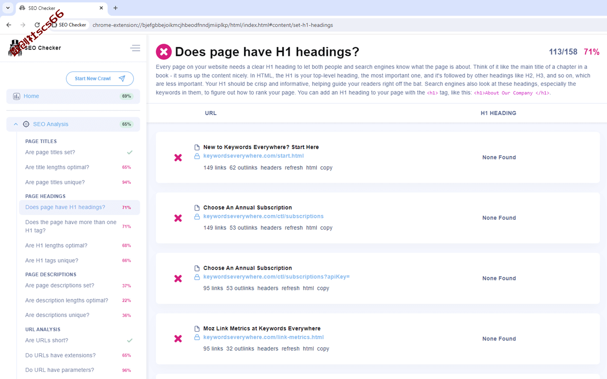The height and width of the screenshot is (379, 607).
Task: Click '32 outlinks' in link-metrics.html row
Action: [240, 349]
